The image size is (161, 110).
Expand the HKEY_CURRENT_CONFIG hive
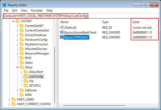9,104
